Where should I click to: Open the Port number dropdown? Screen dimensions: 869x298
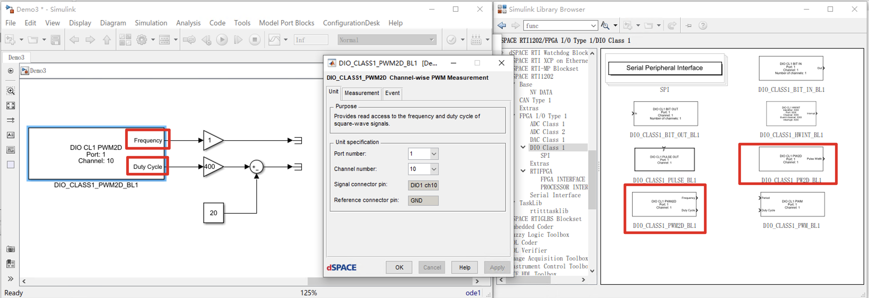point(434,154)
